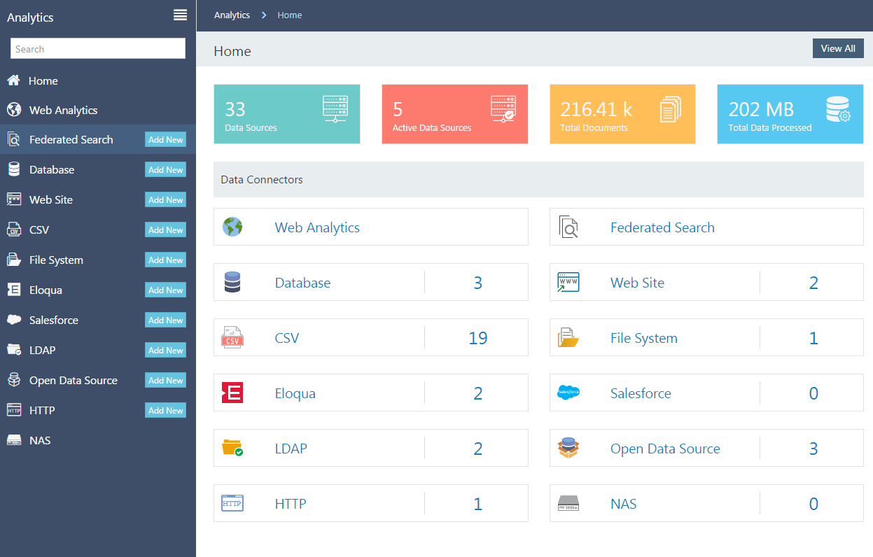Open the Web Site connector link

pyautogui.click(x=637, y=282)
